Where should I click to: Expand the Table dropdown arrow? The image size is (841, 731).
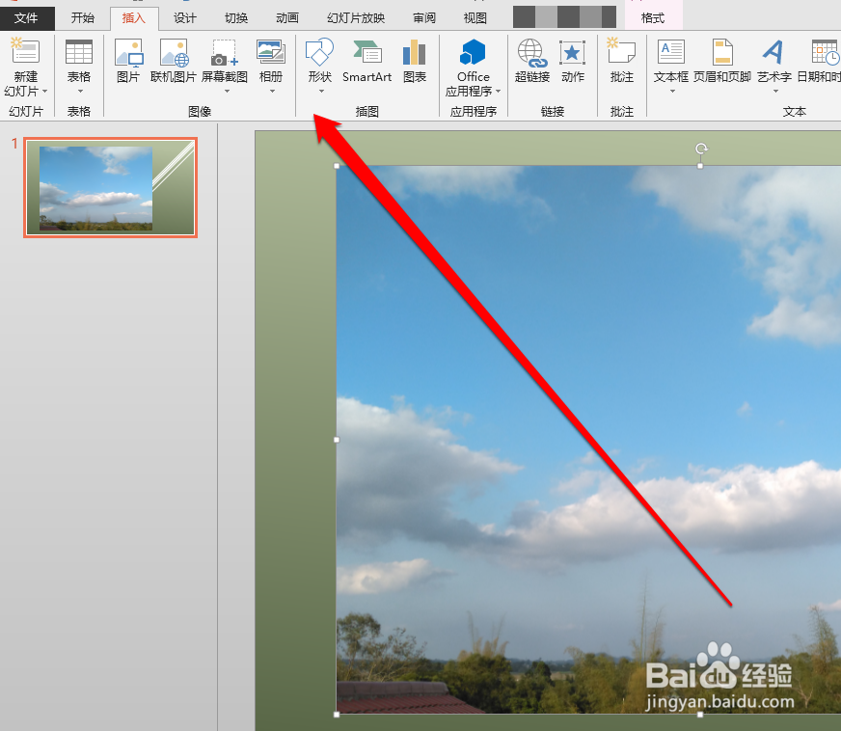click(80, 92)
